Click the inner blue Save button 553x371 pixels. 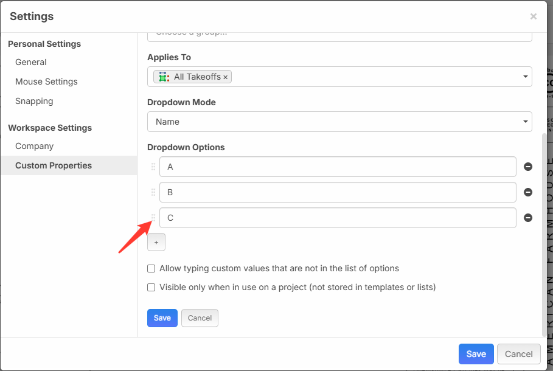[162, 318]
